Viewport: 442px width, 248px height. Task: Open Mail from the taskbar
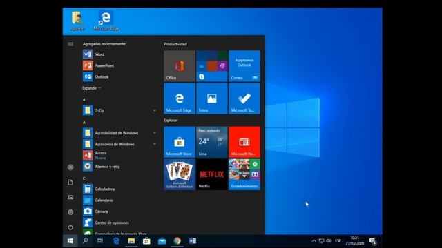pyautogui.click(x=162, y=241)
